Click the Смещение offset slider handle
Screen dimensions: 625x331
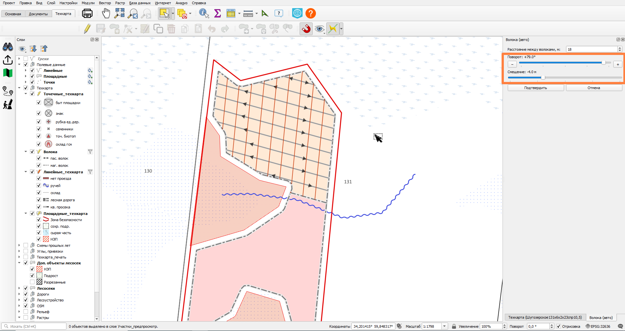click(543, 77)
